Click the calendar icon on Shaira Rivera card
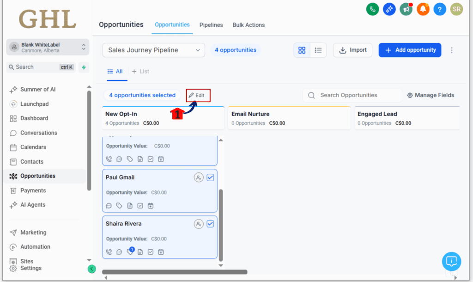The image size is (473, 282). pyautogui.click(x=161, y=252)
